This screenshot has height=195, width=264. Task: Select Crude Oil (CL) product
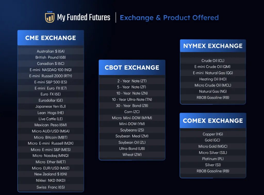tap(213, 61)
